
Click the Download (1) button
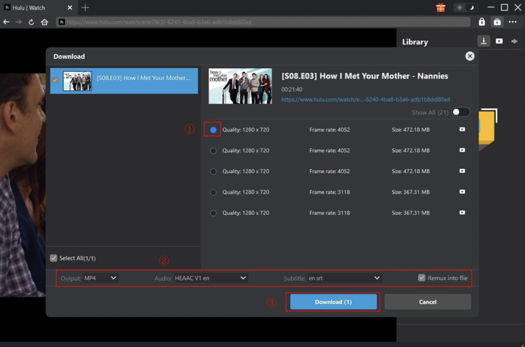[x=333, y=302]
